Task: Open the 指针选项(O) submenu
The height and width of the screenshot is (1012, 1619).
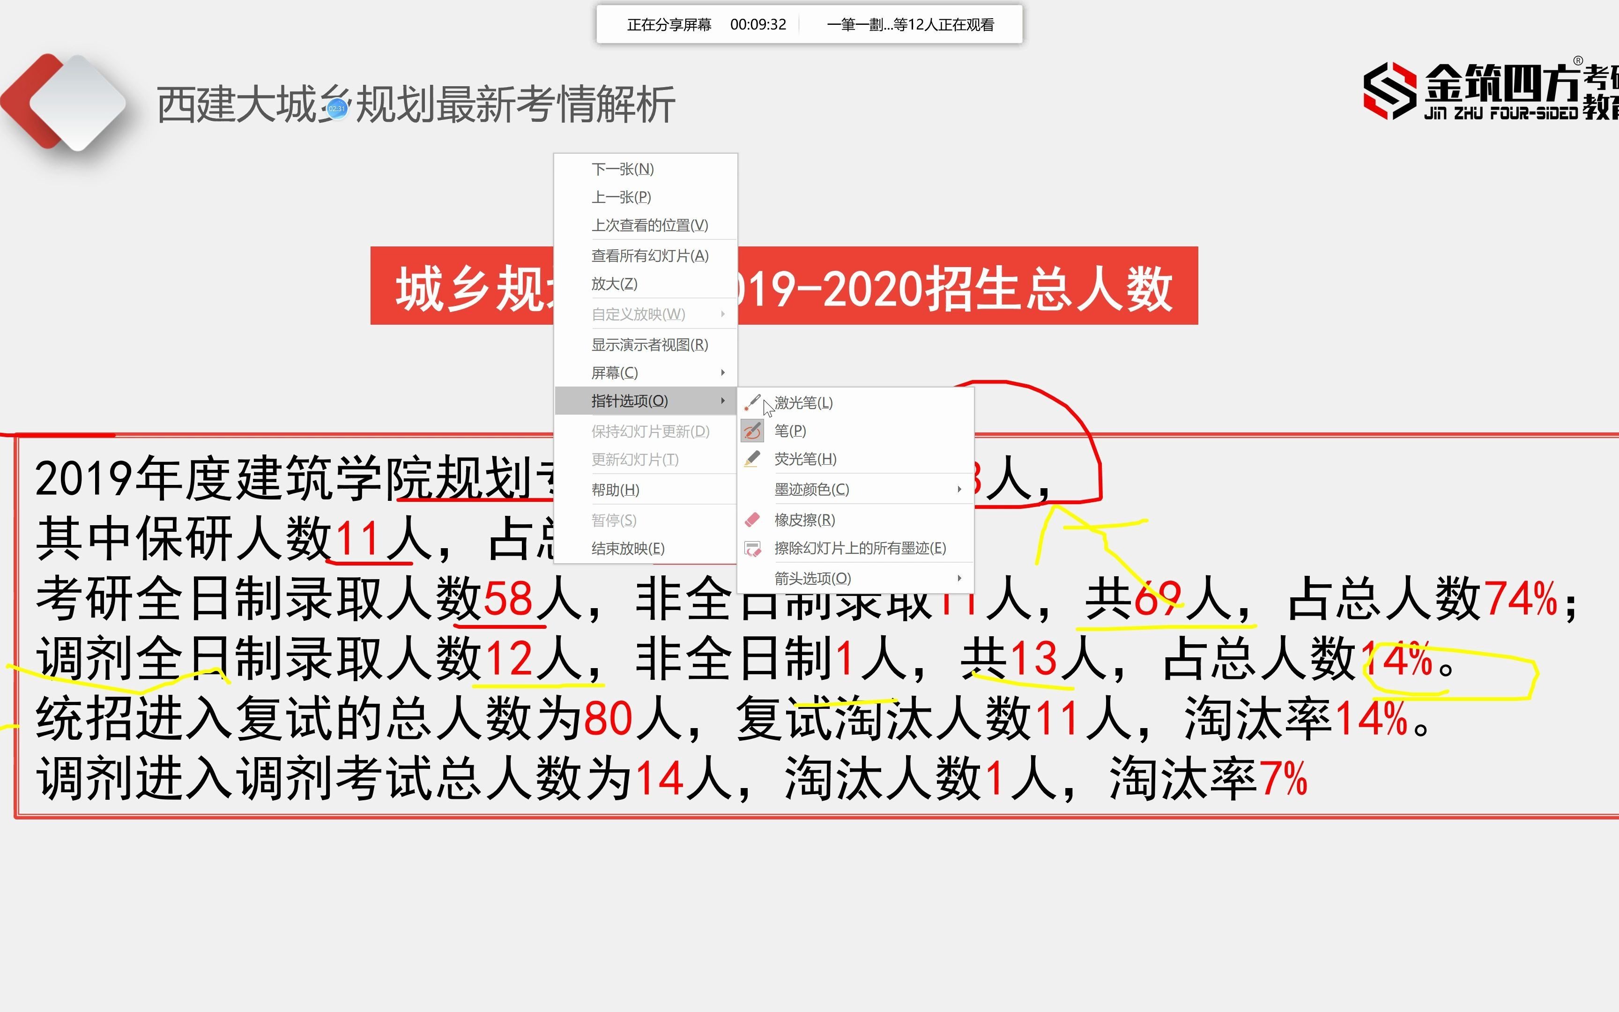Action: (x=646, y=401)
